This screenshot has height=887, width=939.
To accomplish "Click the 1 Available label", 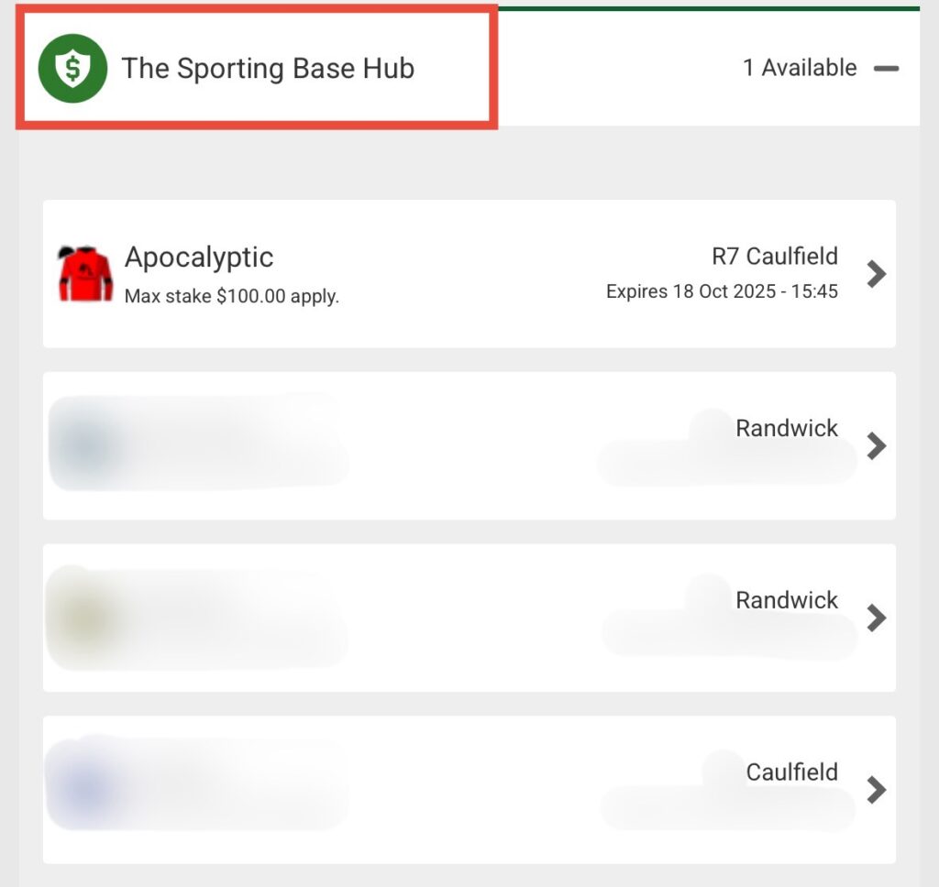I will point(800,68).
